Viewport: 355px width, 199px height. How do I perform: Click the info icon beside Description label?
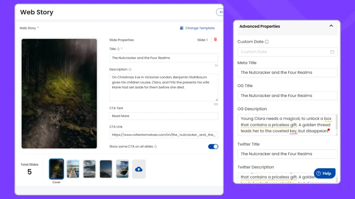pyautogui.click(x=130, y=70)
